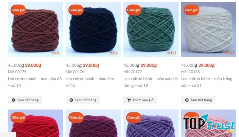Viewport: 239px width, 137px height.
Task: Click the Giảm giá badge on brown yarn
Action: point(18,10)
